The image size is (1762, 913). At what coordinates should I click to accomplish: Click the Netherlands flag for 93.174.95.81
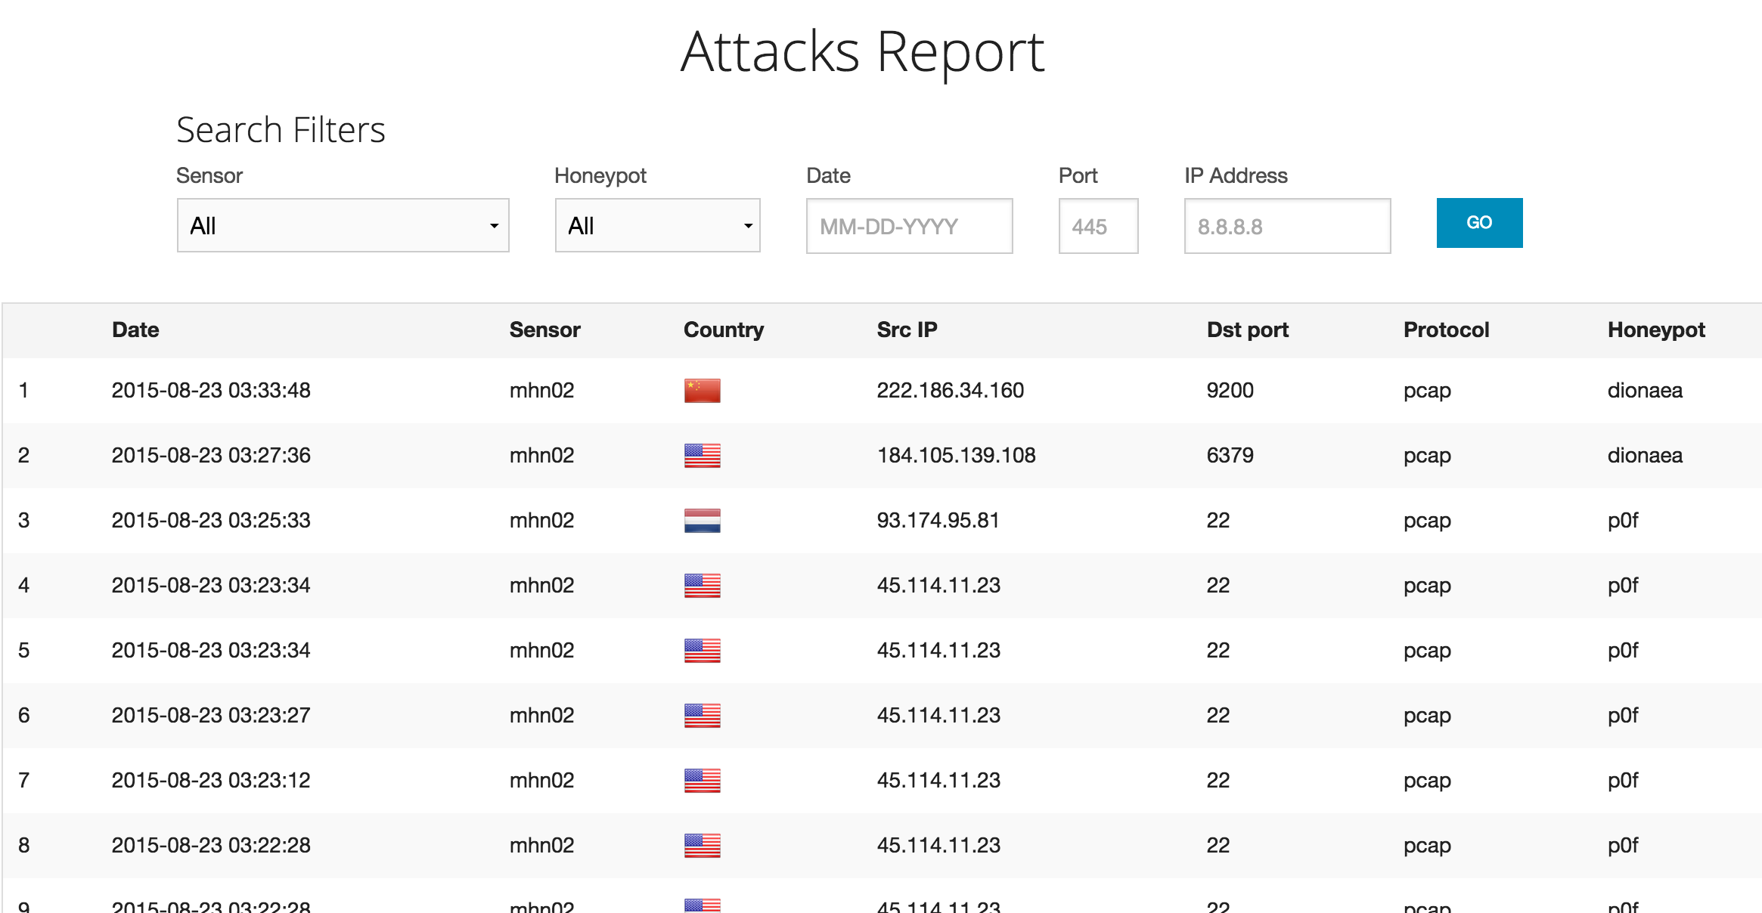click(702, 521)
